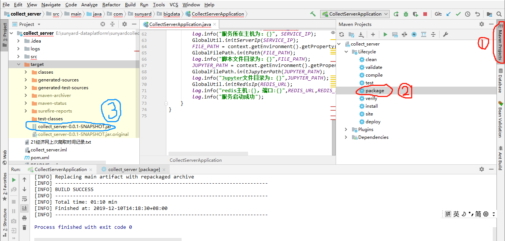Select collect_server-0.0.1-SNAPSHOT.jar in the target folder
Screen dimensions: 505x241
point(74,127)
